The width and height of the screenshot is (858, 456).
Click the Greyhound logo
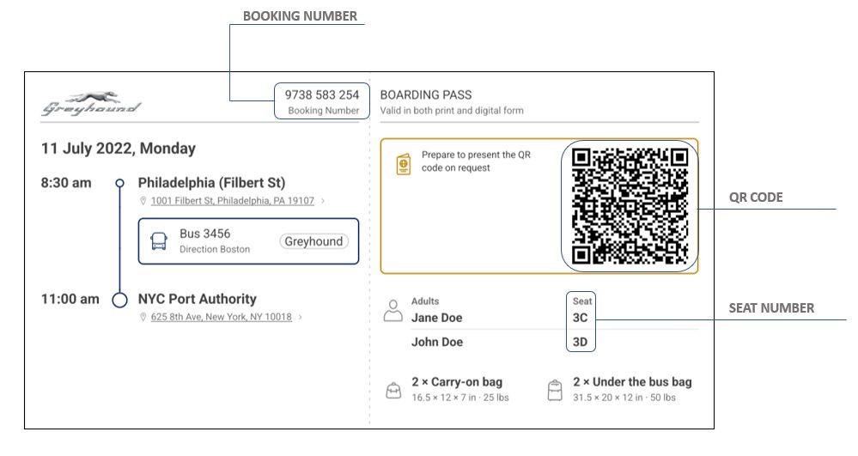pos(91,104)
